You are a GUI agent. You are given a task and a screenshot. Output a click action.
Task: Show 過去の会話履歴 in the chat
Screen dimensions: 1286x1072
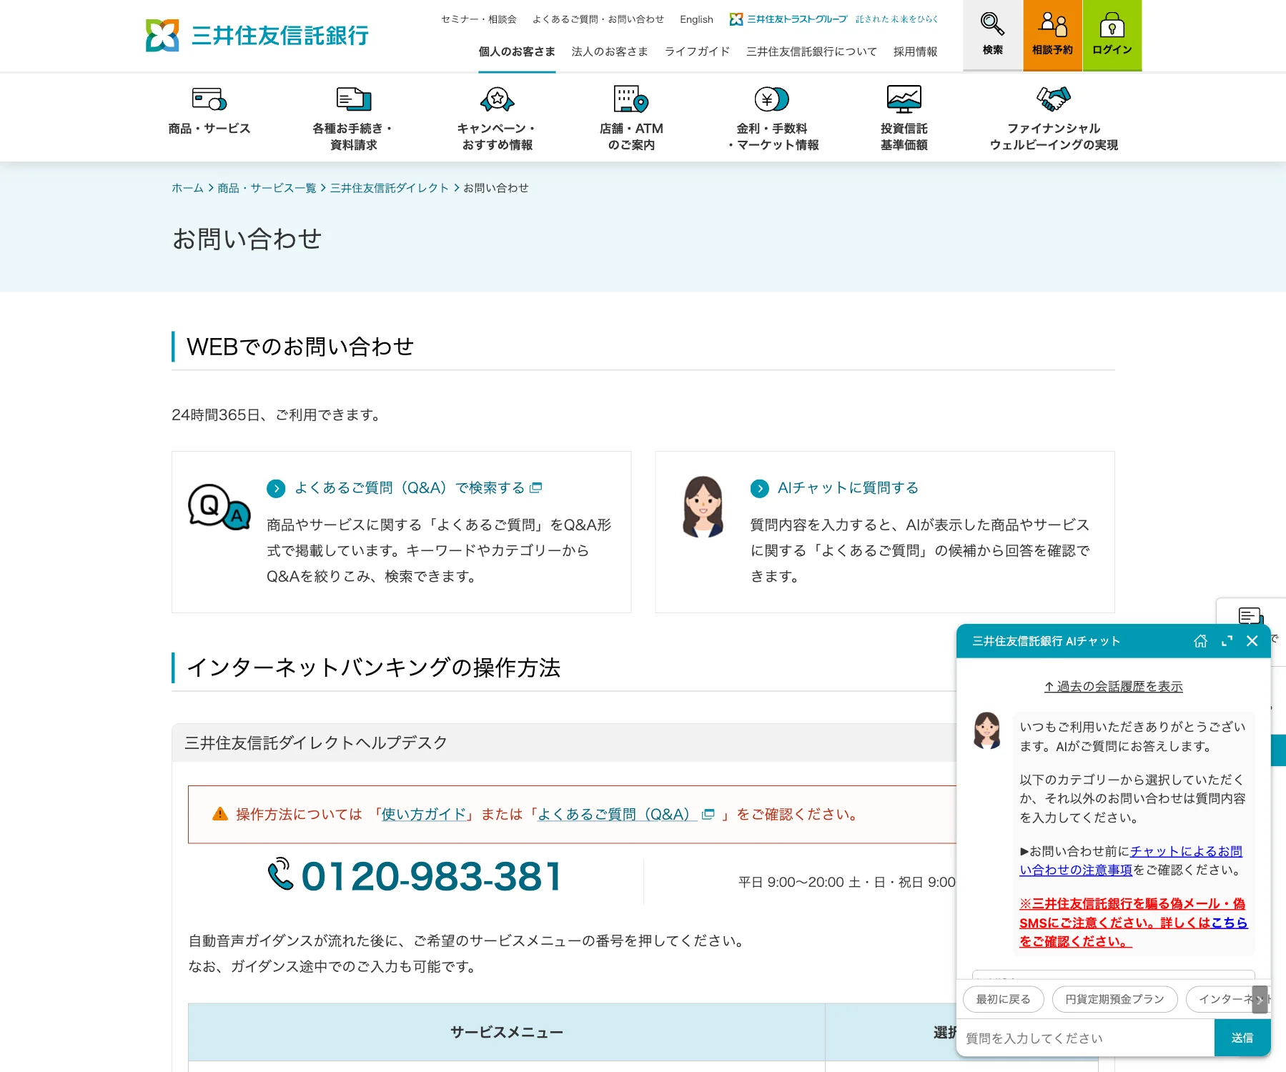(x=1114, y=686)
